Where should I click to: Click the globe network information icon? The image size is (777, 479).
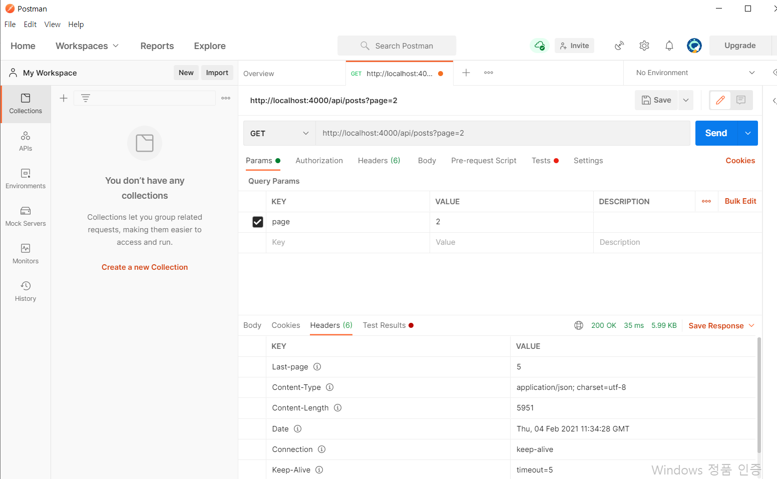pyautogui.click(x=579, y=325)
